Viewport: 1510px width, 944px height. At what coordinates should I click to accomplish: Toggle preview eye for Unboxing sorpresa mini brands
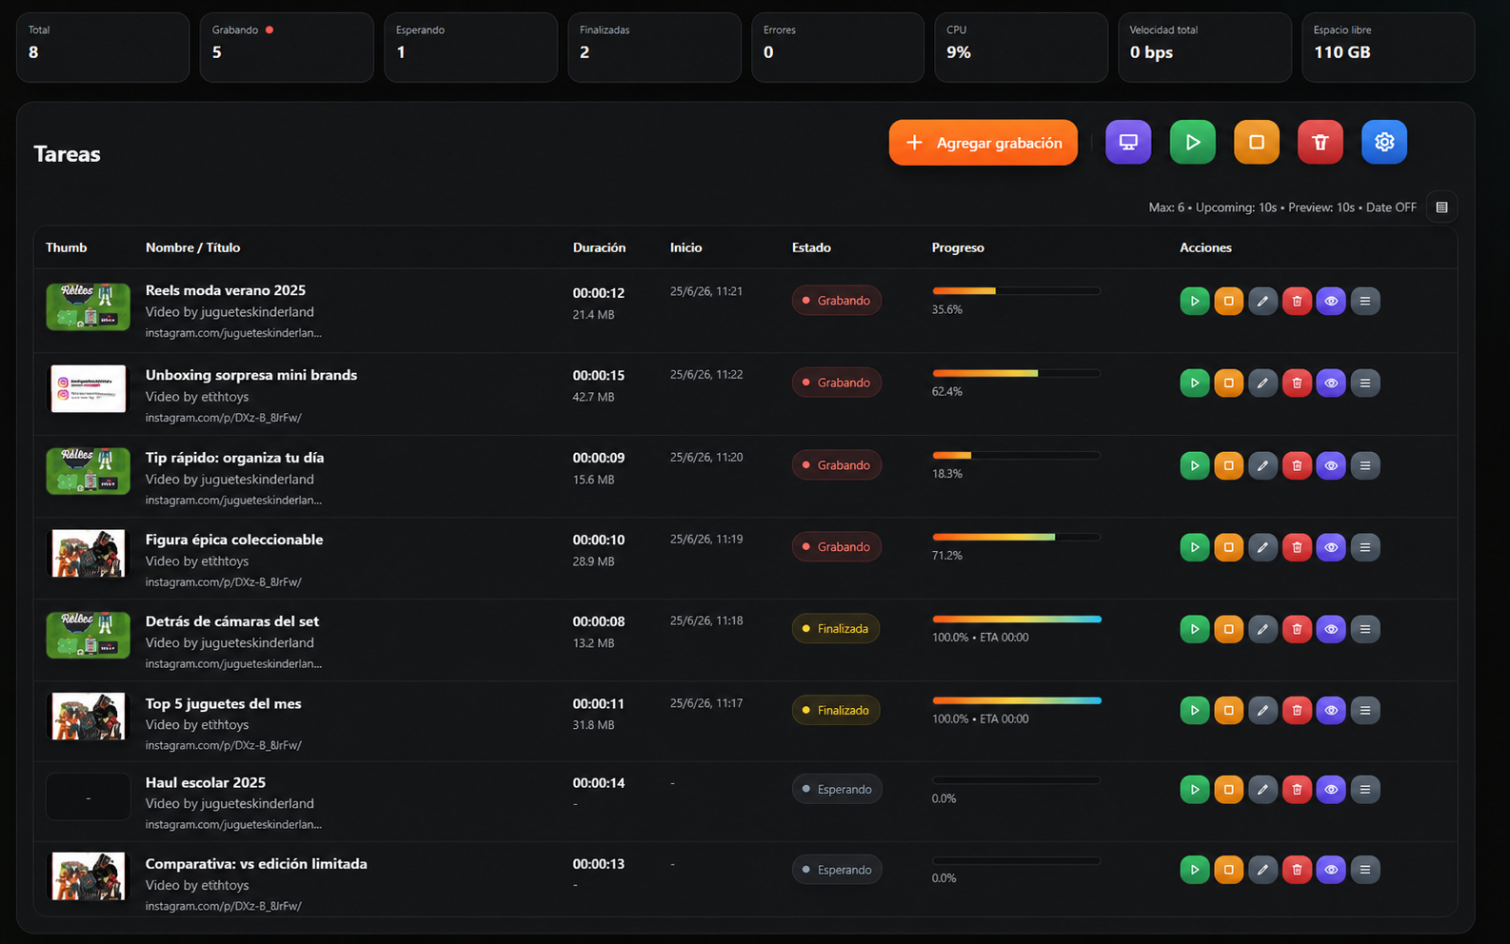[x=1331, y=383]
